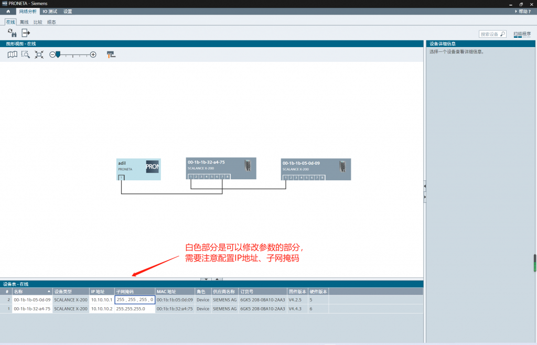Click the right-edge vertical scrollbar thumb

tap(535, 263)
